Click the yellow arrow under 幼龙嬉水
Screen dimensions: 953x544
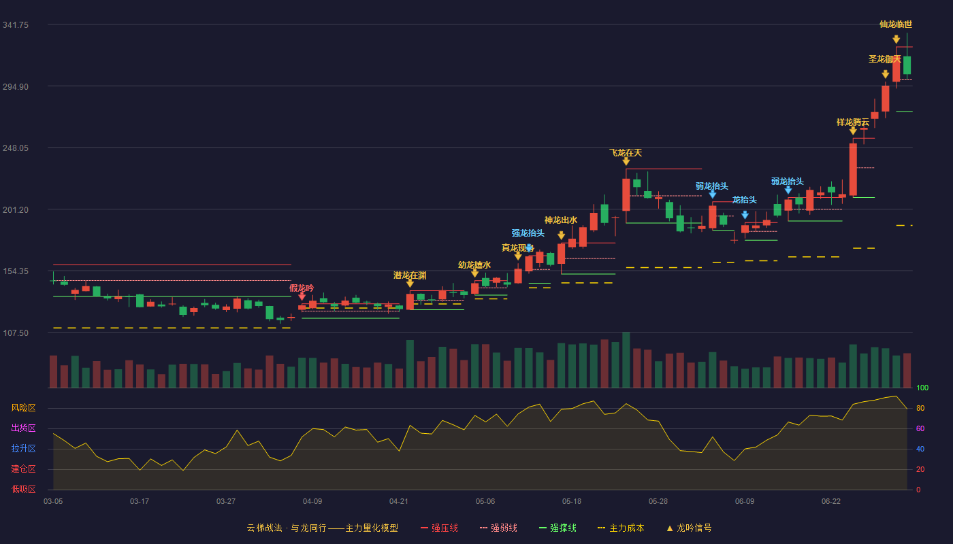pyautogui.click(x=474, y=273)
